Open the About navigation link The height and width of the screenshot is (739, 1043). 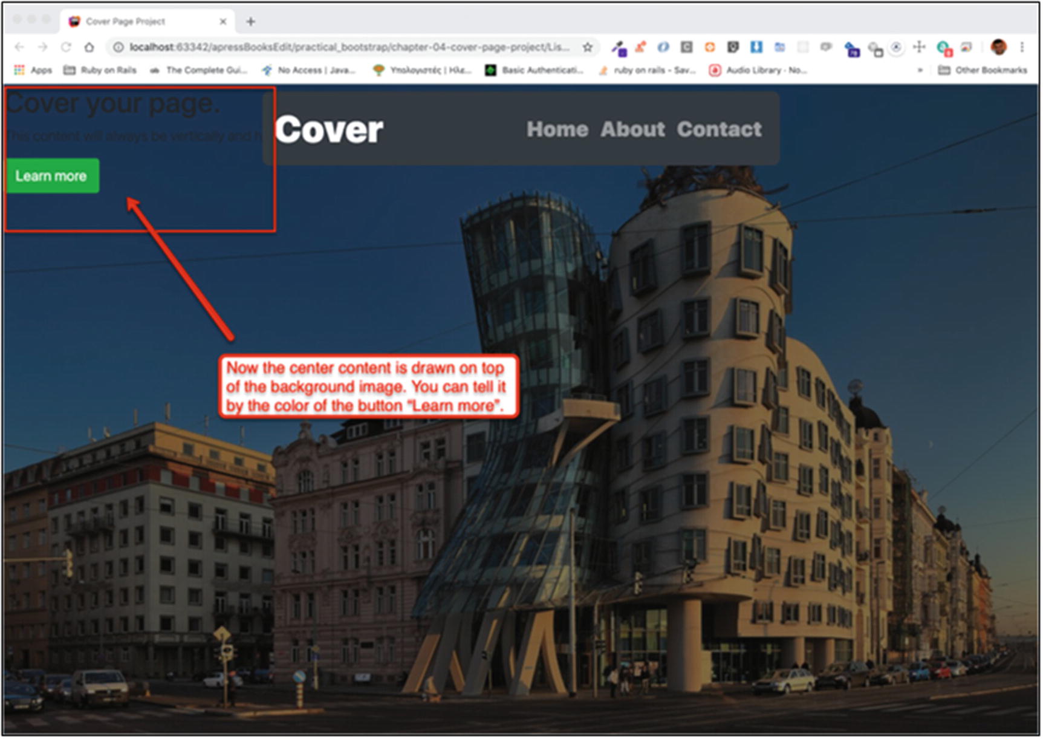tap(632, 129)
